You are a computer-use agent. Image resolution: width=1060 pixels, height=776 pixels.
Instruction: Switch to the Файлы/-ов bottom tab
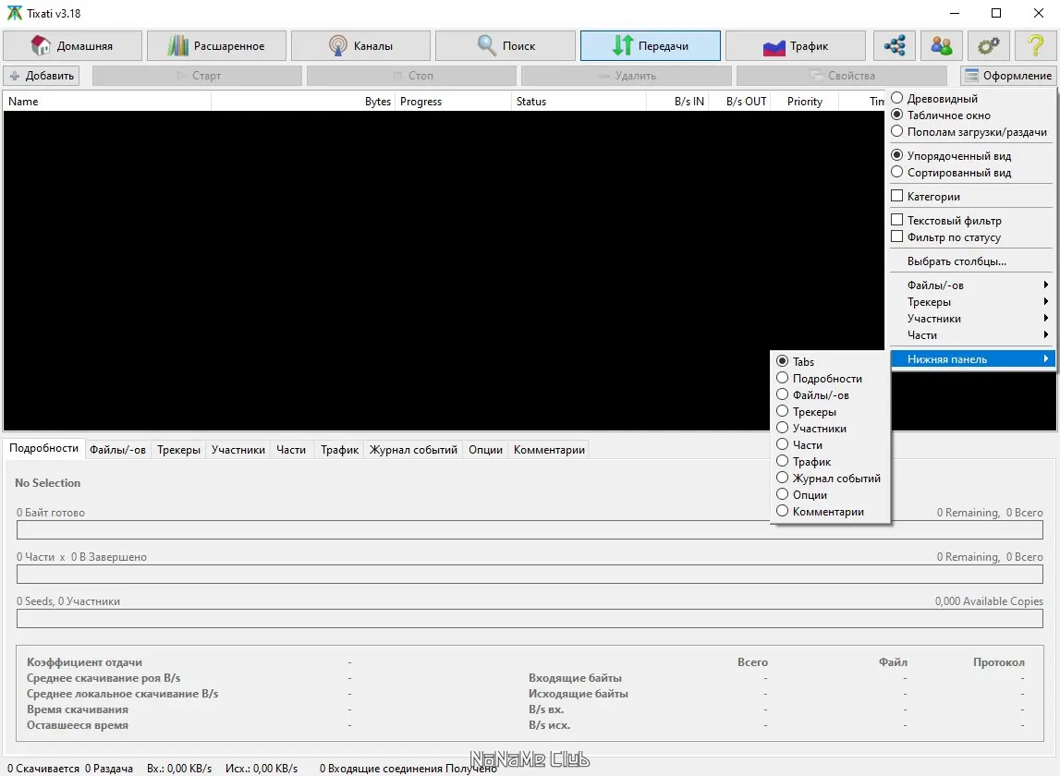click(x=117, y=450)
